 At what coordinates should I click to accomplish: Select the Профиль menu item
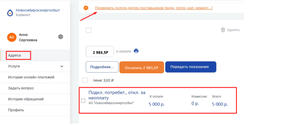[x=16, y=110]
